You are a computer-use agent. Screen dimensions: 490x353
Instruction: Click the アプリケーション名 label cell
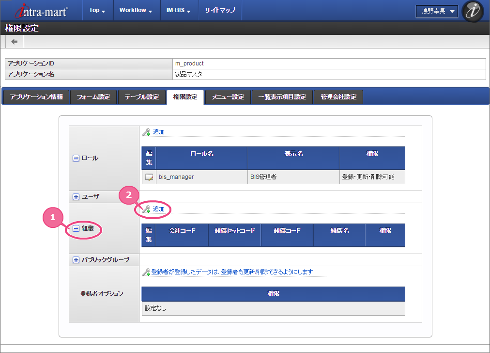tap(89, 74)
